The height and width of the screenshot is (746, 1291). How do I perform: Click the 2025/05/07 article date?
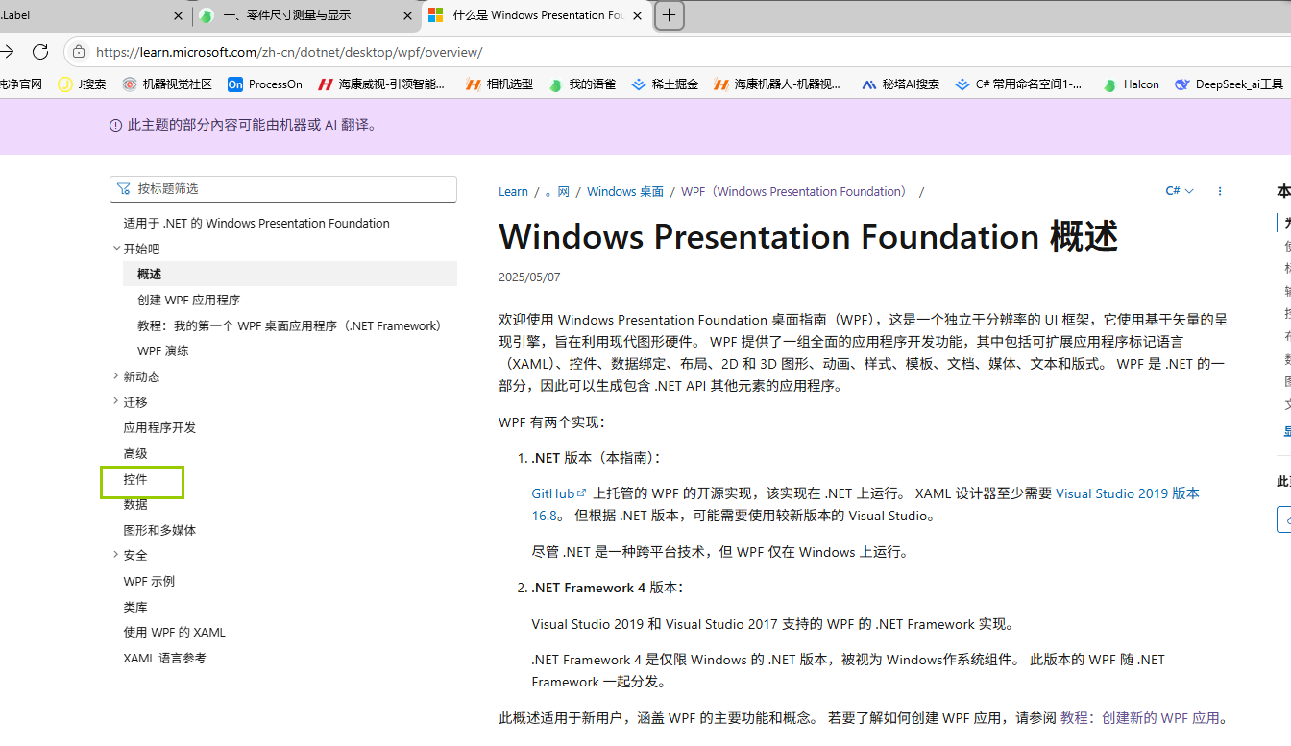[x=529, y=277]
